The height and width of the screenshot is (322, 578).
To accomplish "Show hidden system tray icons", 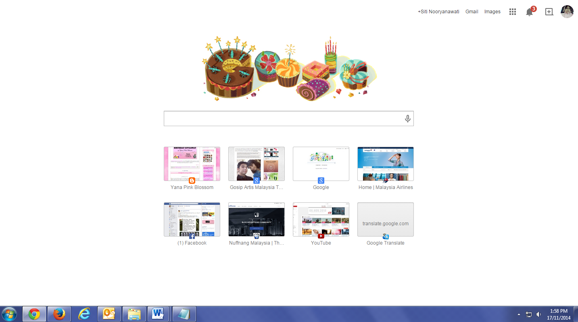I will coord(519,314).
